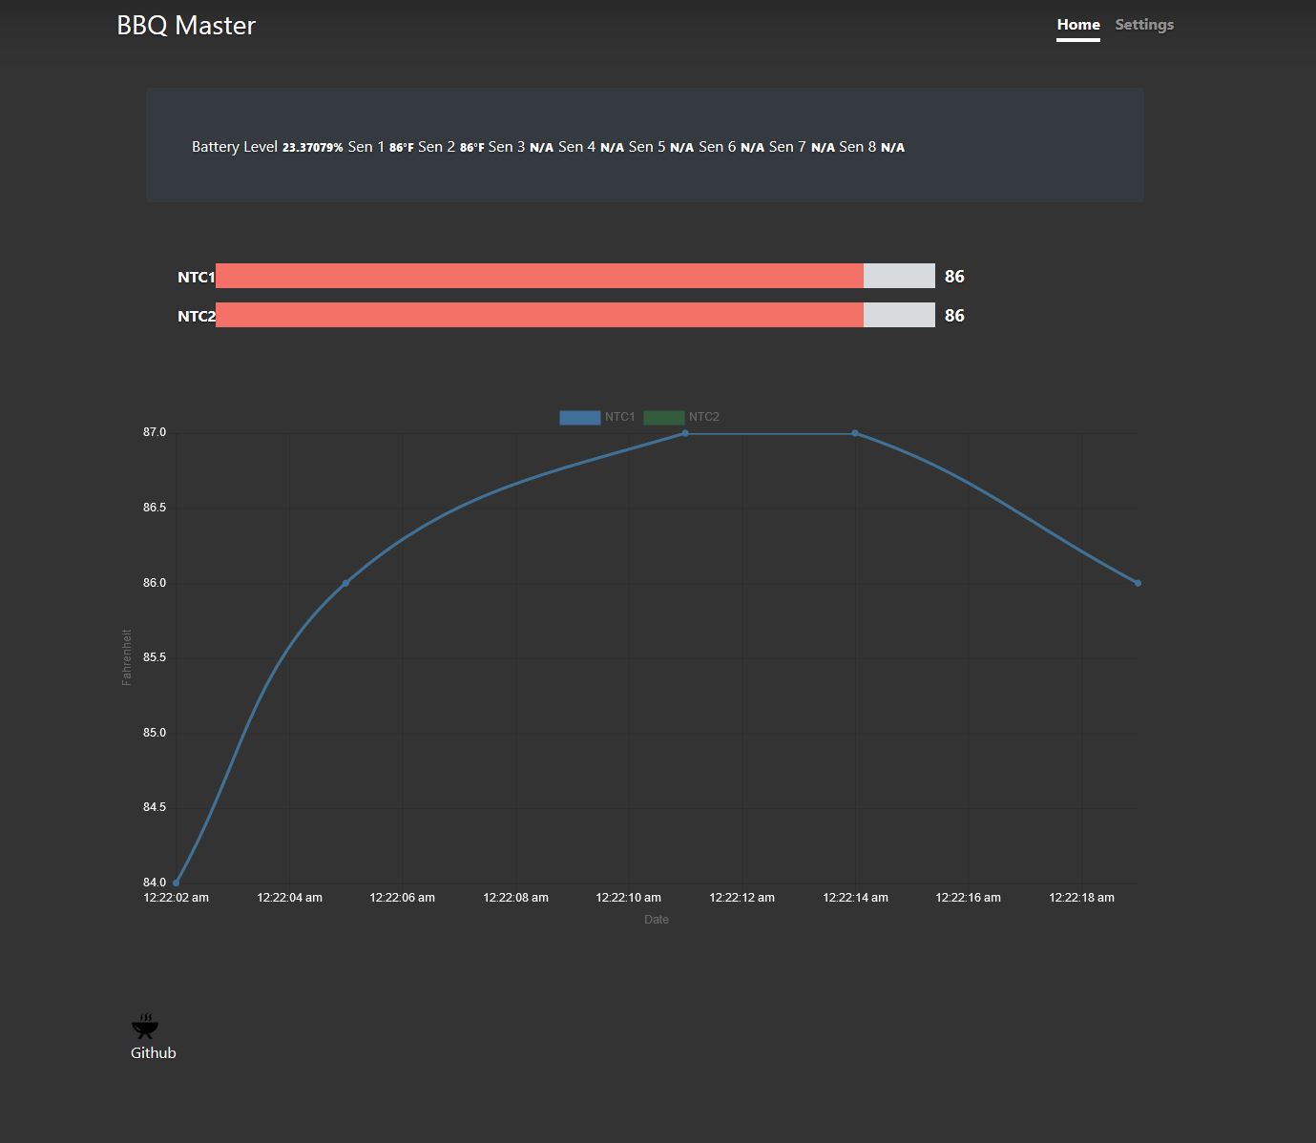The image size is (1316, 1143).
Task: Open the Settings tab
Action: pos(1144,25)
